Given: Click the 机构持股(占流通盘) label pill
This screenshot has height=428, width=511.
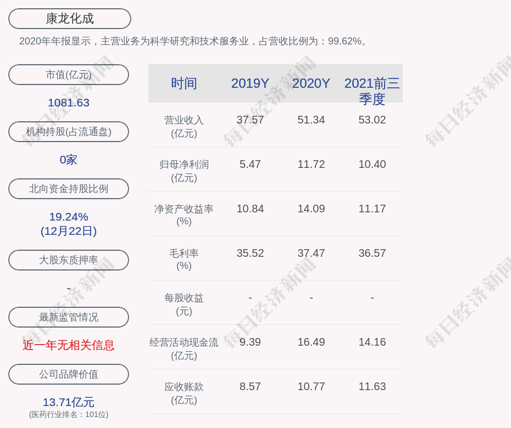Looking at the screenshot, I should pyautogui.click(x=69, y=132).
